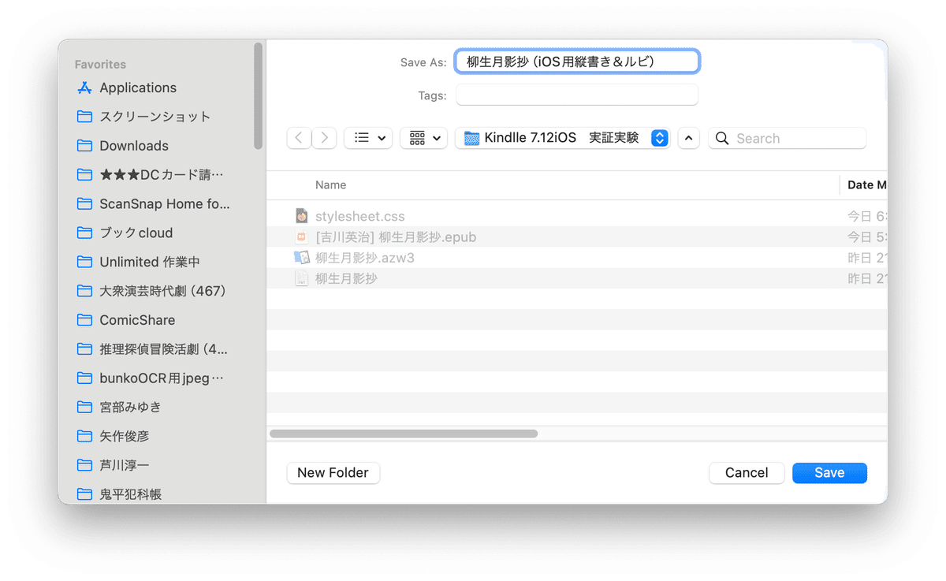Select the stylesheet.css file row
This screenshot has width=946, height=581.
click(x=577, y=216)
